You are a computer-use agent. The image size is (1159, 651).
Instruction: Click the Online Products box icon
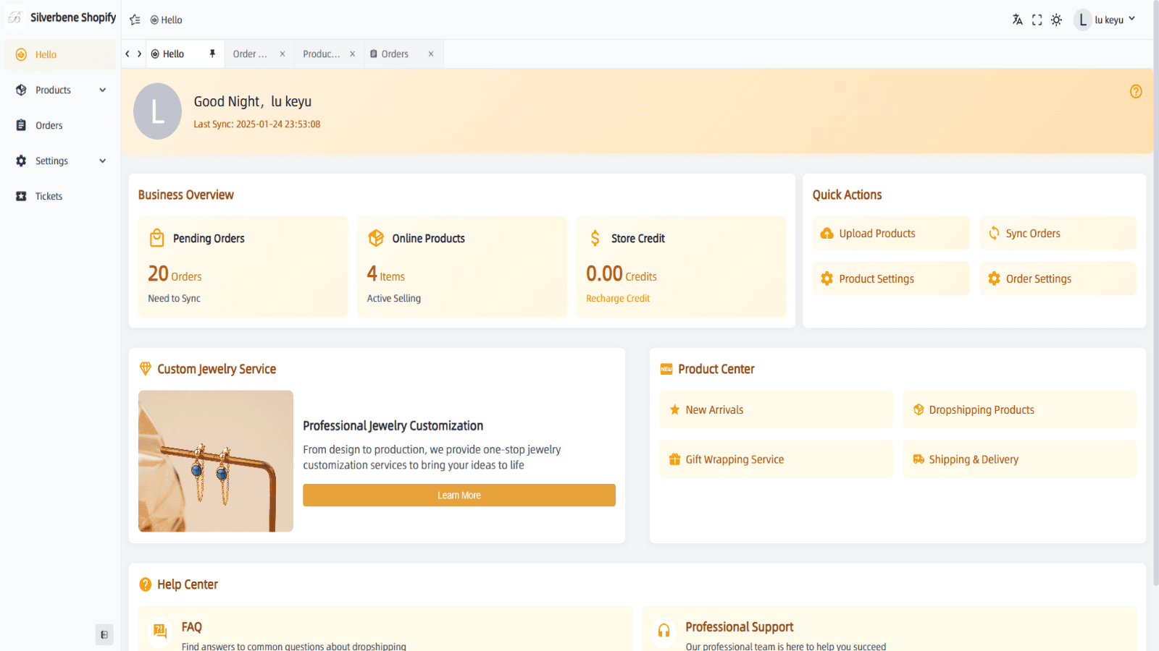[376, 238]
